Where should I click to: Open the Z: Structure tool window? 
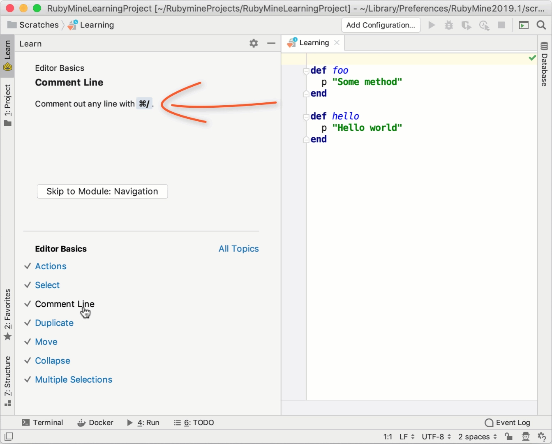tap(7, 381)
